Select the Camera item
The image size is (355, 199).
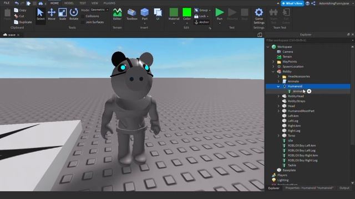pos(287,51)
